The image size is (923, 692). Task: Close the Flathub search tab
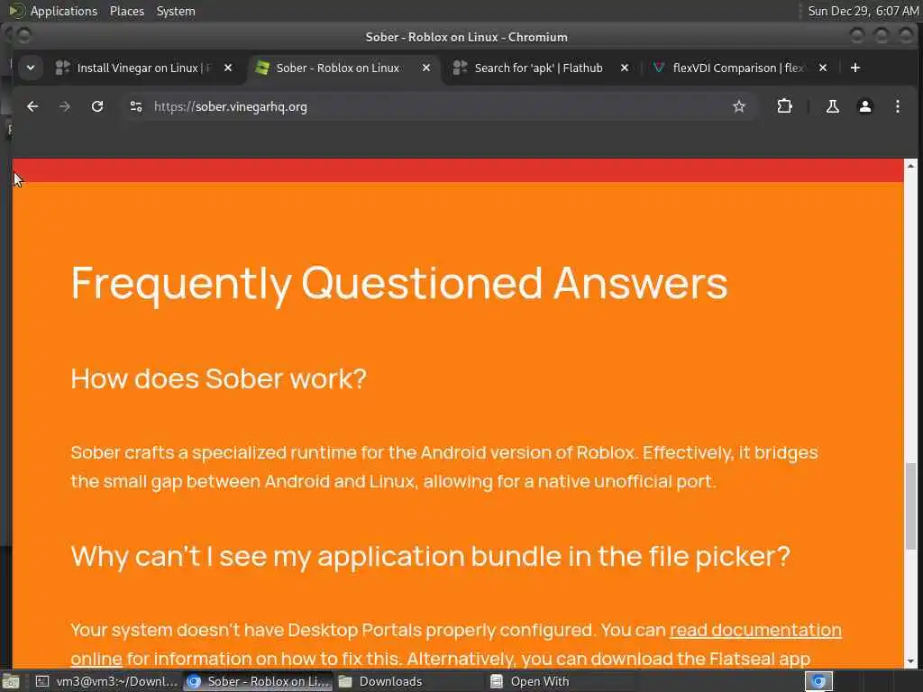pos(625,68)
